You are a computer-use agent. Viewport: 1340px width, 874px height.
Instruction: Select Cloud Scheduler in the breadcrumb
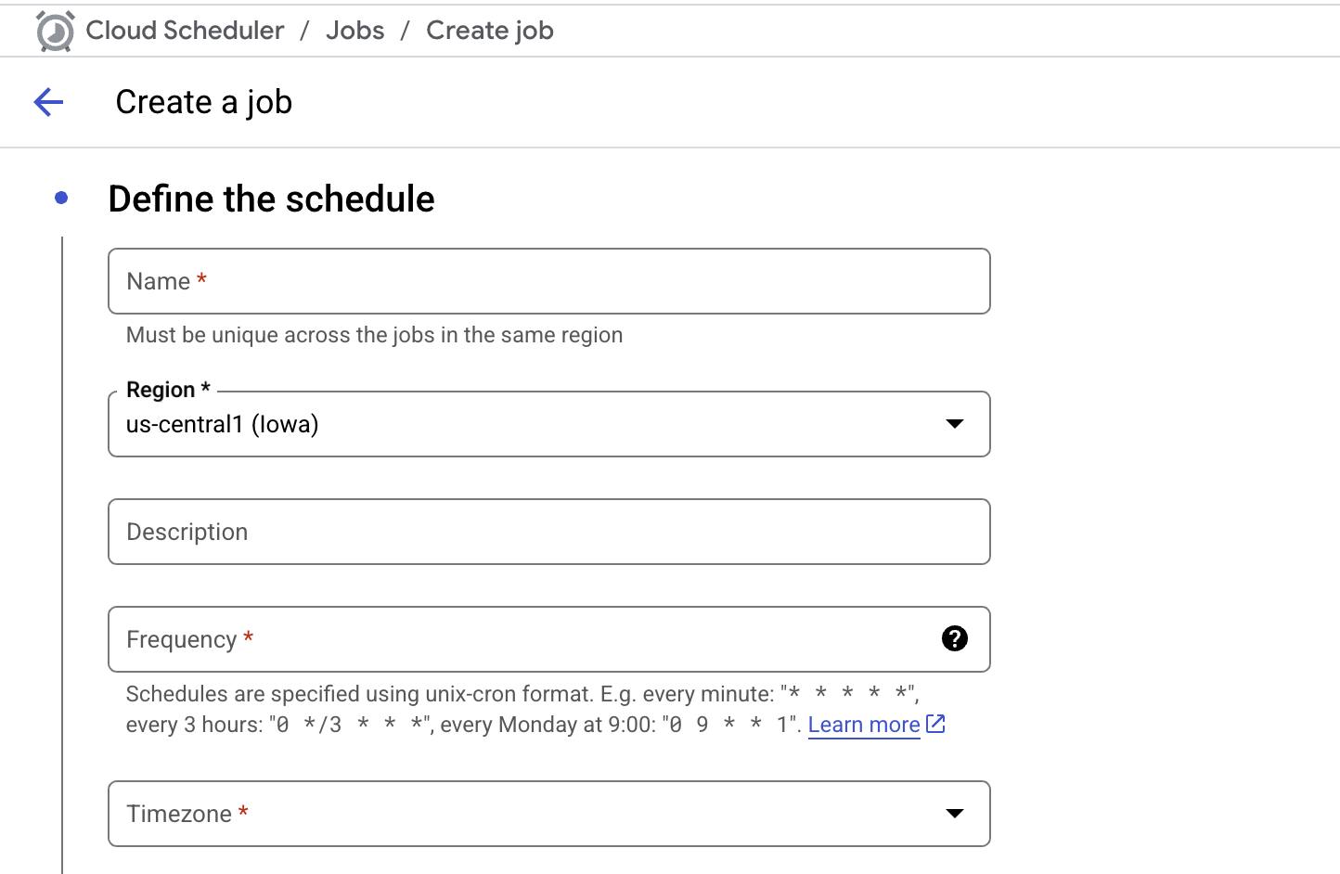(x=185, y=30)
